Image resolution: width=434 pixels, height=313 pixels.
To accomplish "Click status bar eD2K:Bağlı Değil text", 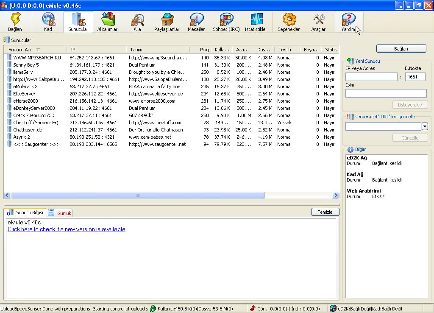I will 354,309.
